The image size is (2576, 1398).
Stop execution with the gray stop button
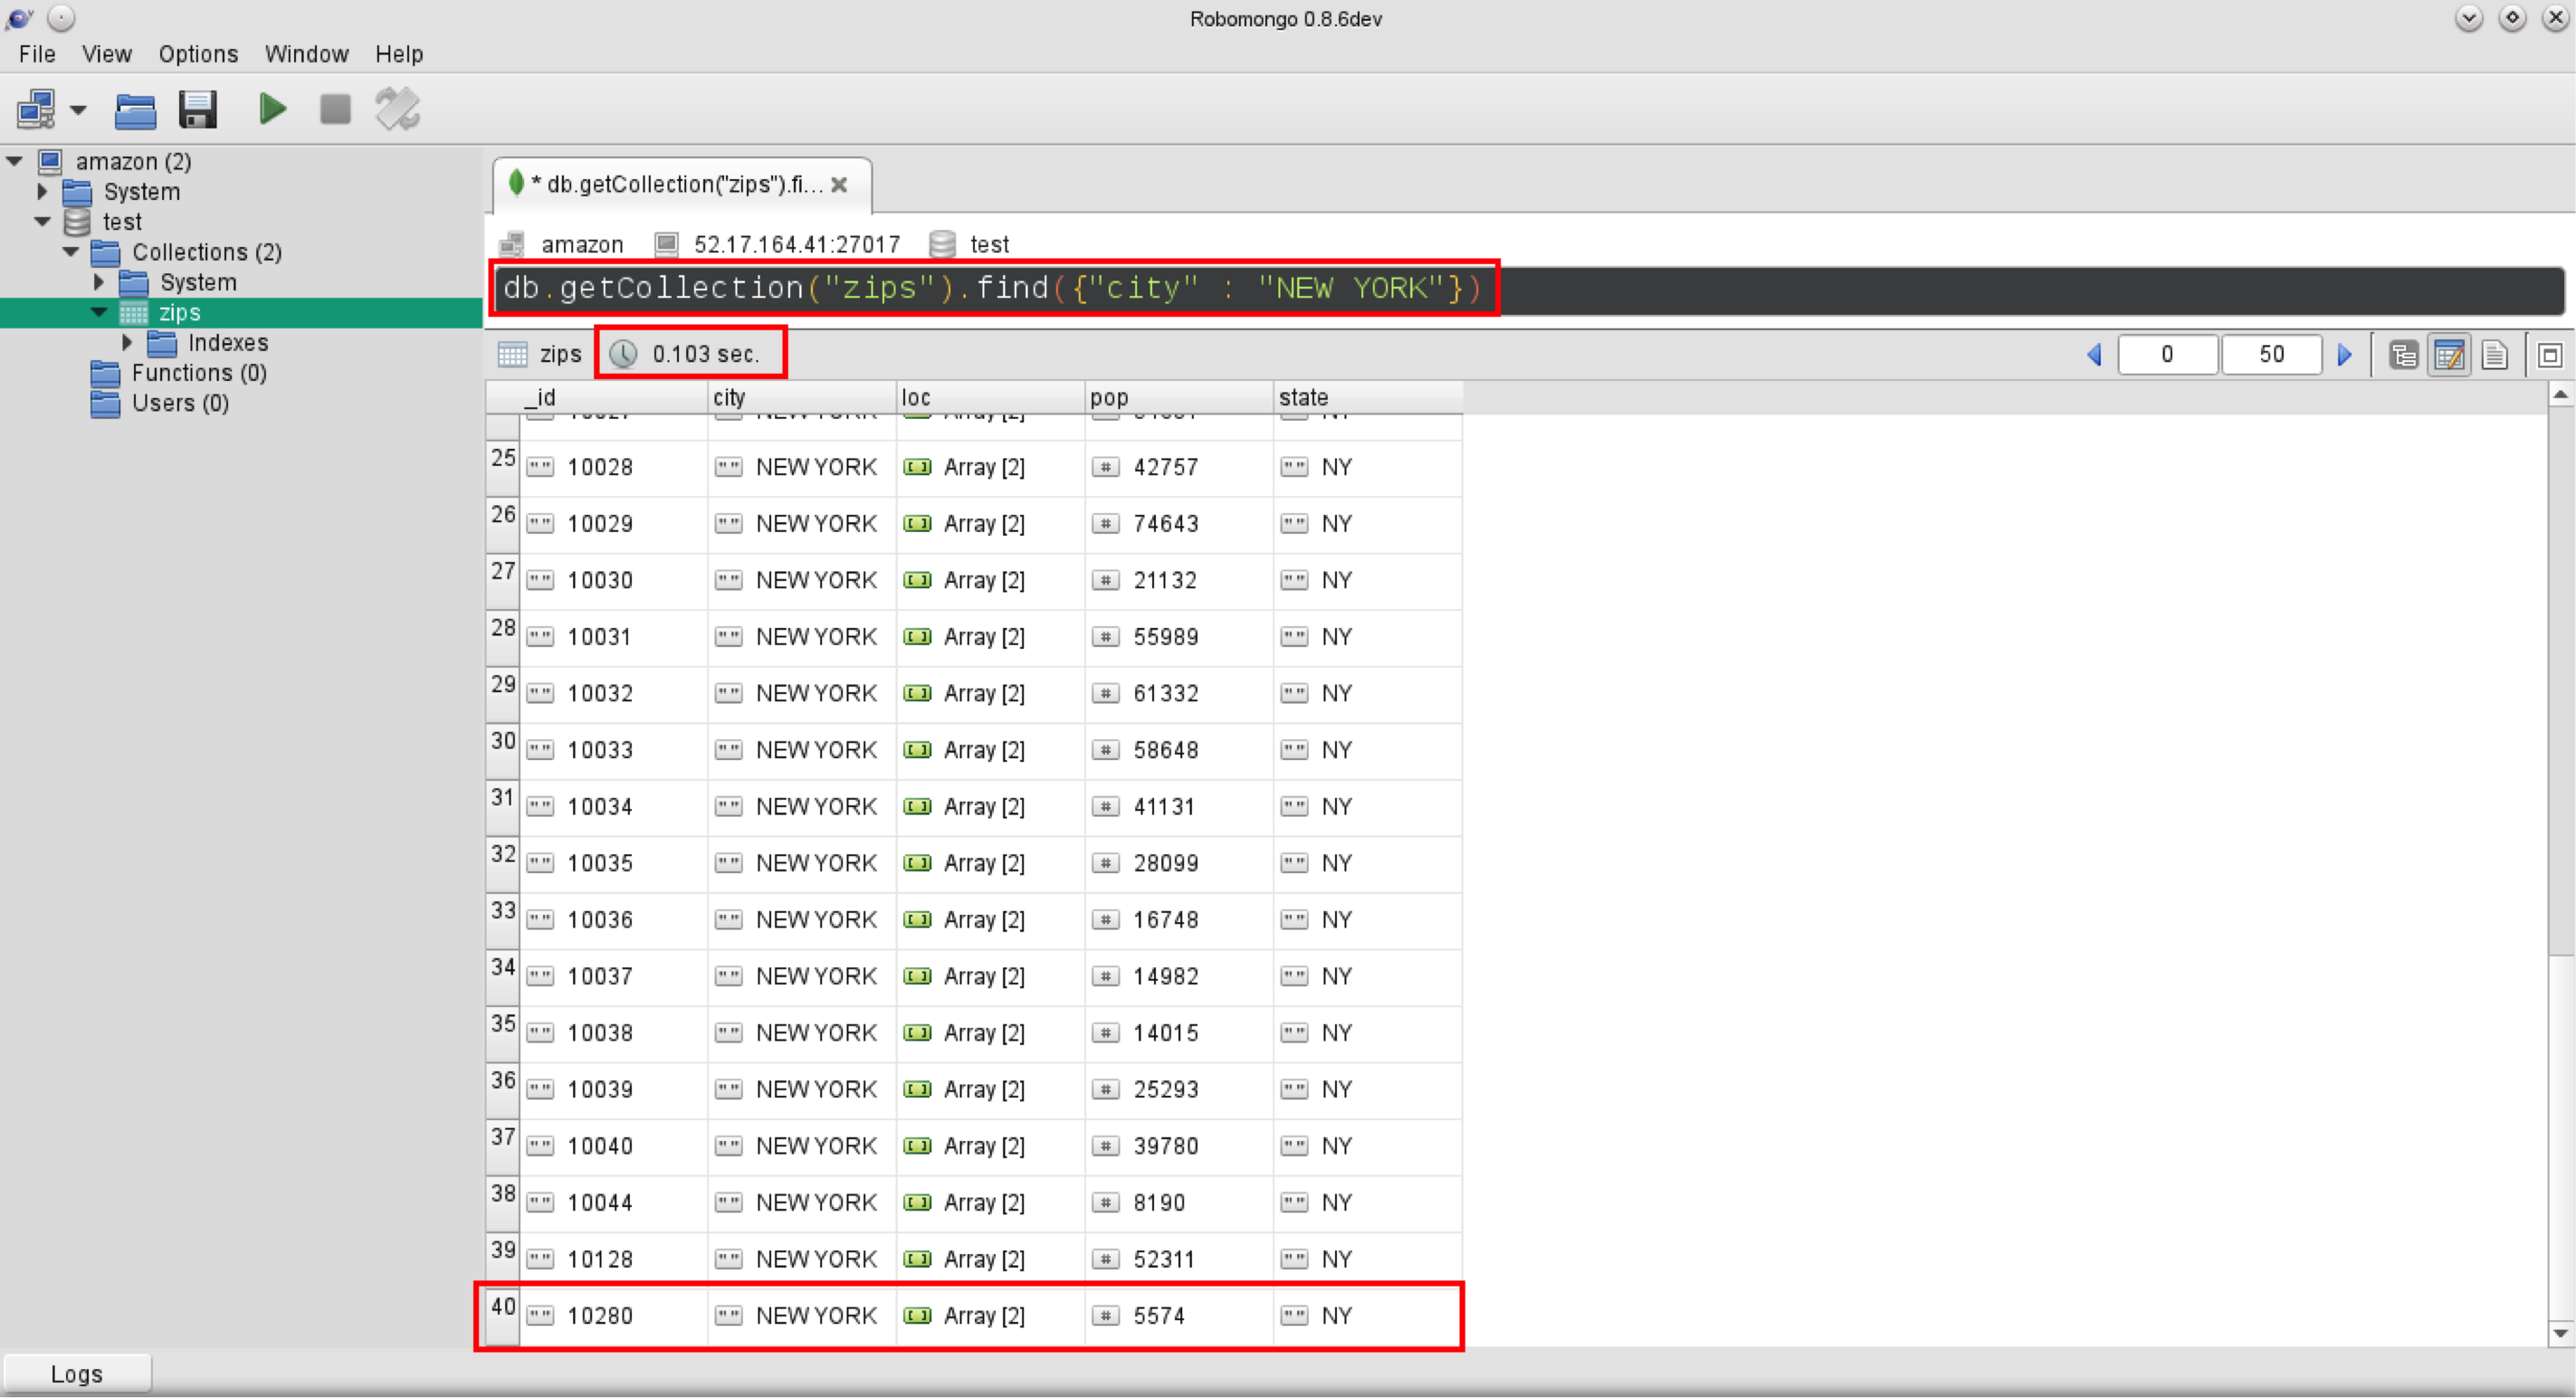(335, 109)
